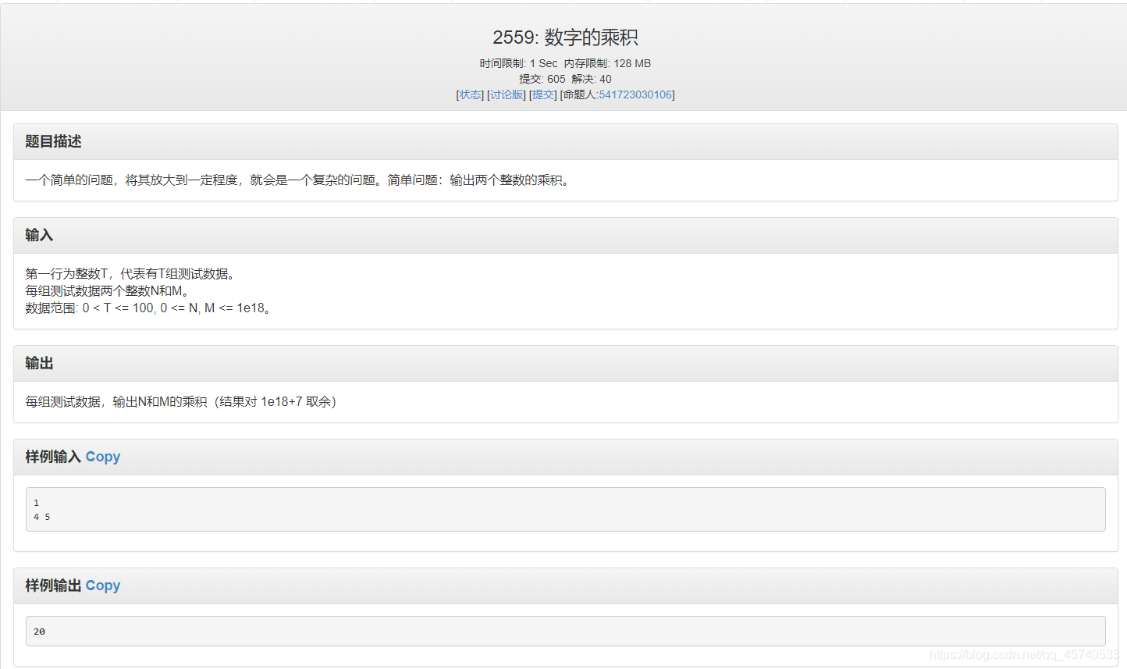Select the line 每组测试数据两个整数N和M
The image size is (1127, 669).
point(107,290)
